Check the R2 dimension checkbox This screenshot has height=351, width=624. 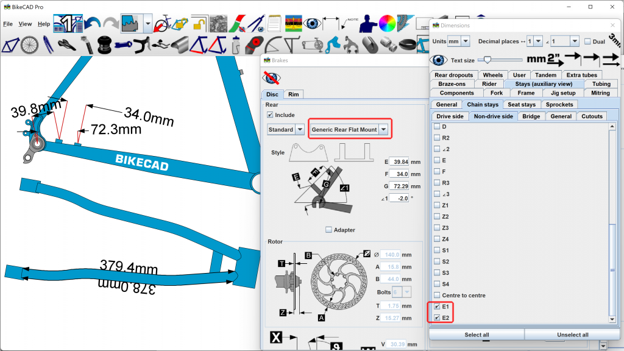point(437,138)
